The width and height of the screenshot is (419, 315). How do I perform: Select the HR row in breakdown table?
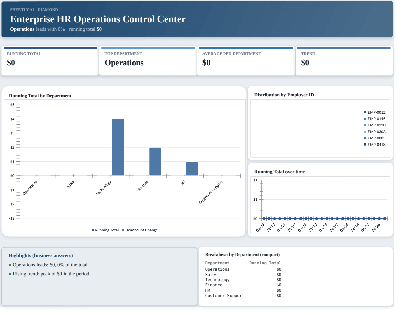coord(243,290)
